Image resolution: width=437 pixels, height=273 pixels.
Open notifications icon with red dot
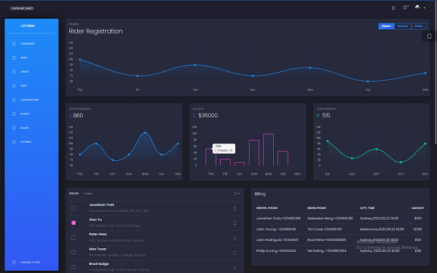(405, 7)
